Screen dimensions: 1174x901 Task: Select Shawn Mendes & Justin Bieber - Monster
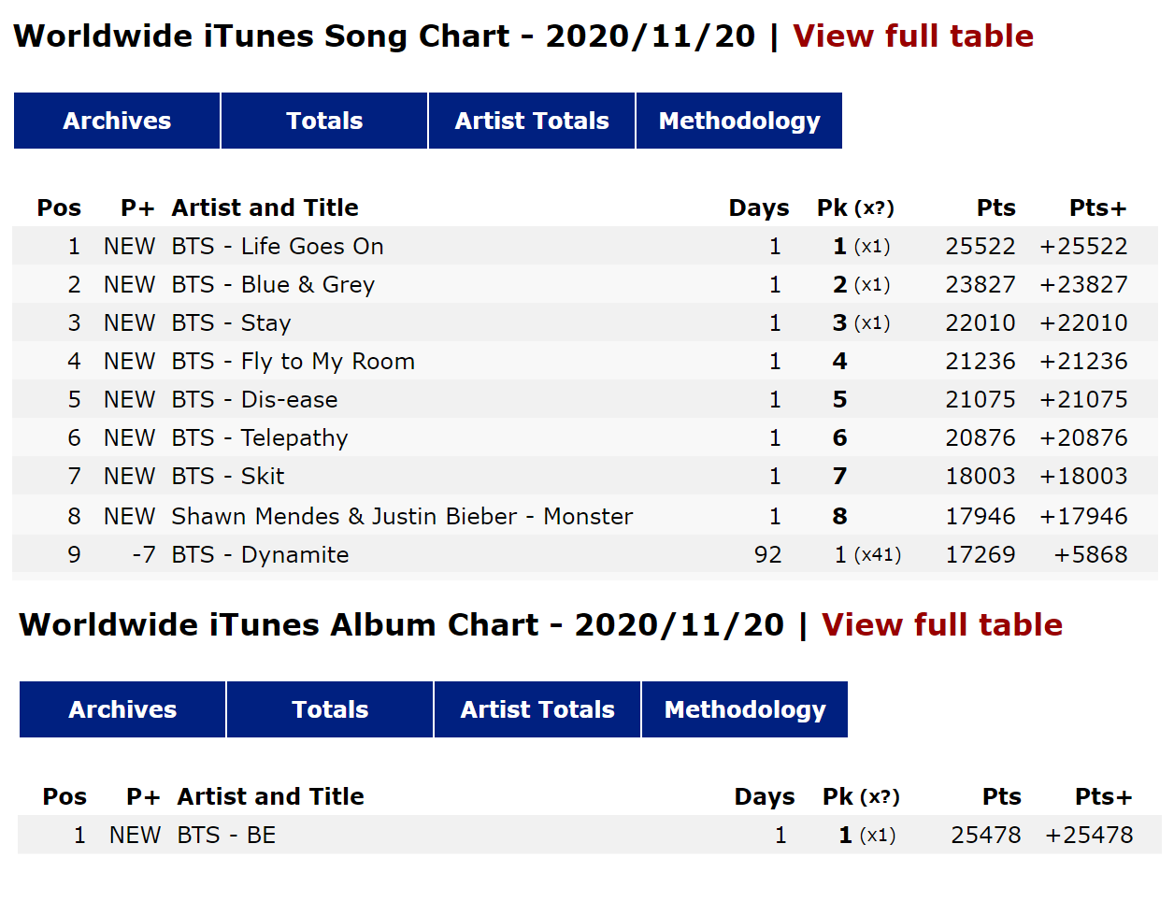(x=402, y=517)
